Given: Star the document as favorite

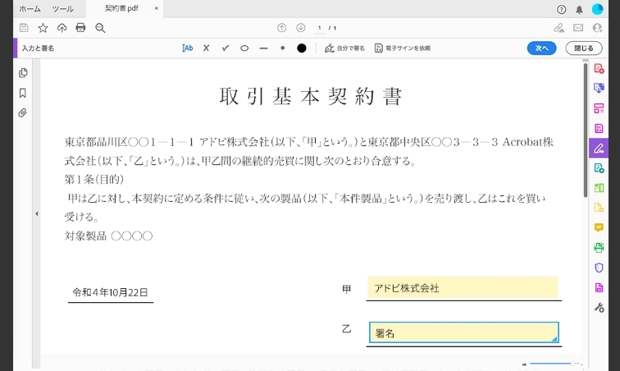Looking at the screenshot, I should click(x=43, y=28).
